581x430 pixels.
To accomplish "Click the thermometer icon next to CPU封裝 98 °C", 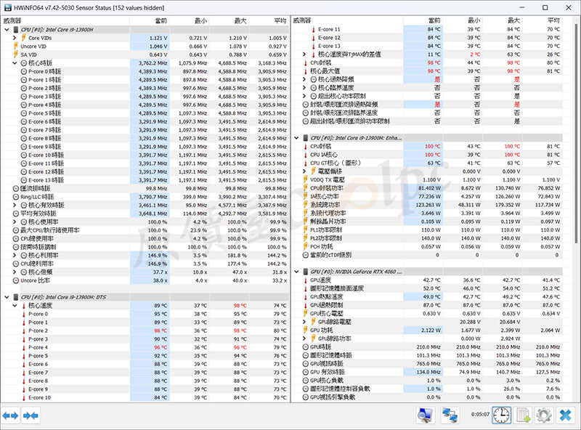I will pyautogui.click(x=305, y=63).
